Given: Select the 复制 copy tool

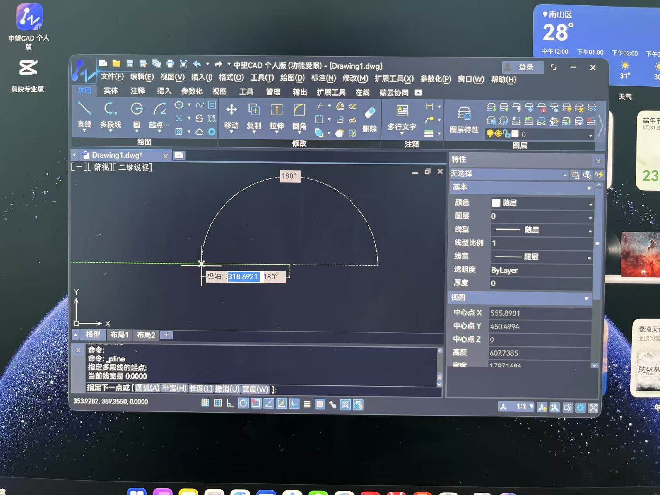Looking at the screenshot, I should pyautogui.click(x=254, y=115).
